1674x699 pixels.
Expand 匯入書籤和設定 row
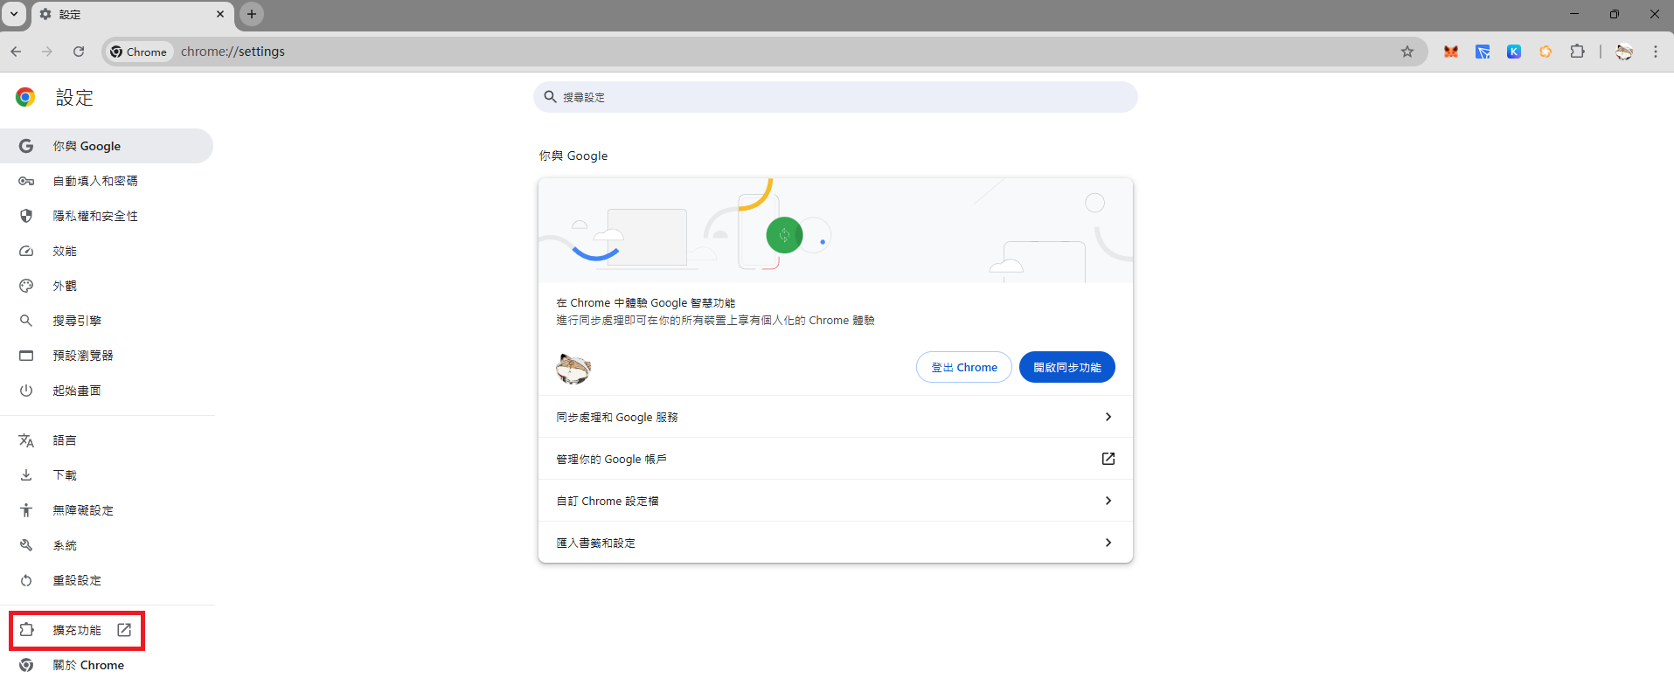pyautogui.click(x=835, y=543)
